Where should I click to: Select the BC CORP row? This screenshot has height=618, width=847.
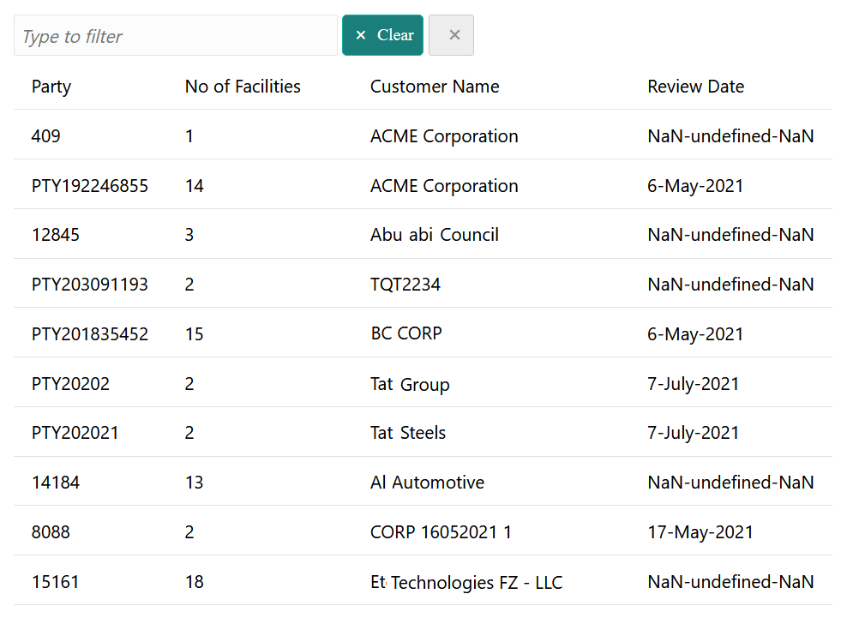pos(406,334)
